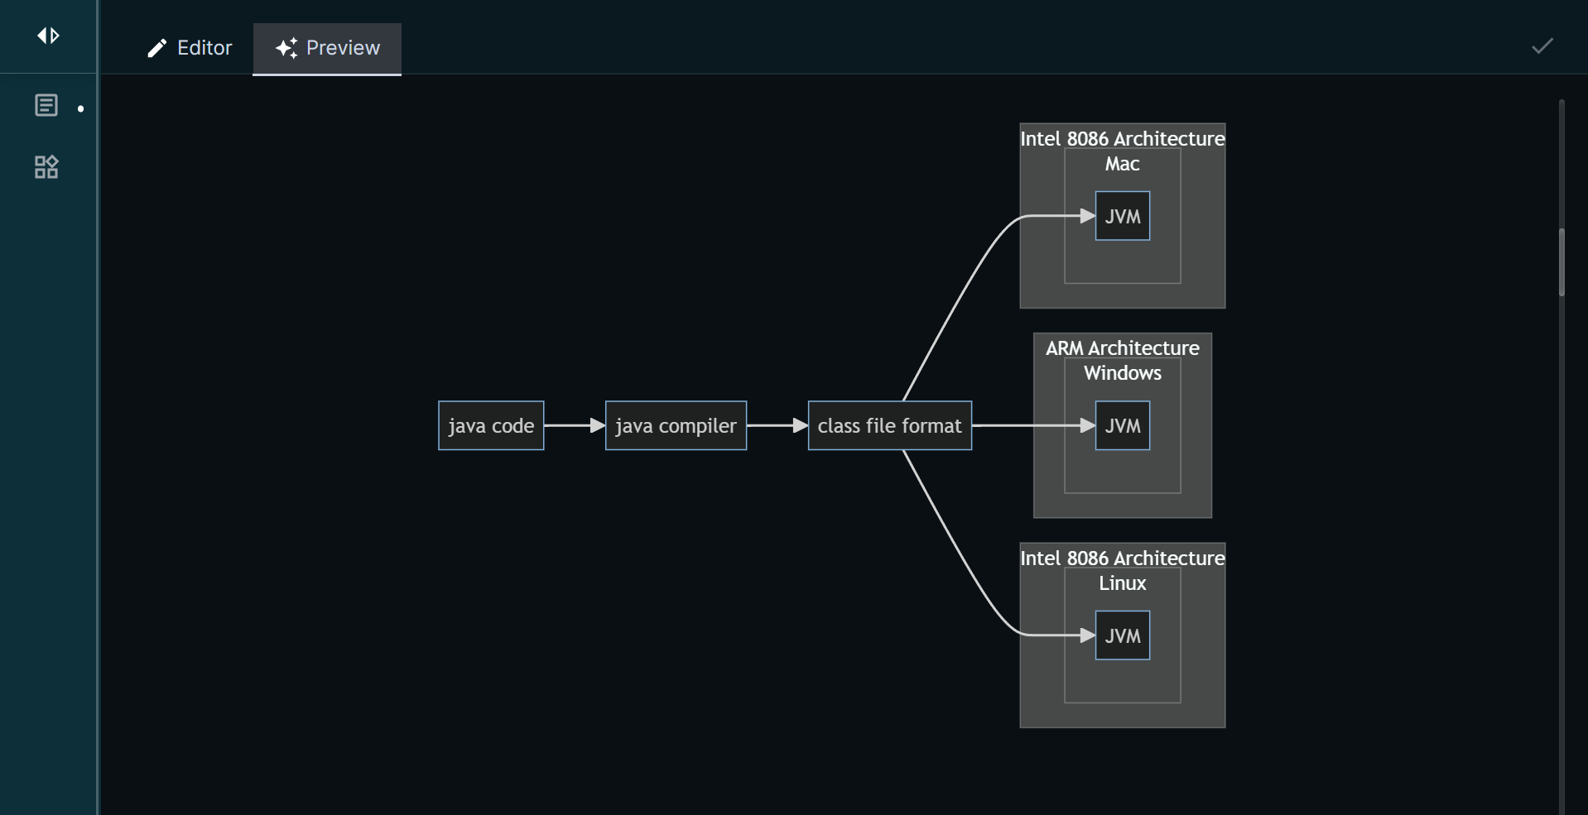This screenshot has width=1588, height=815.
Task: Switch to the Editor tab
Action: (190, 48)
